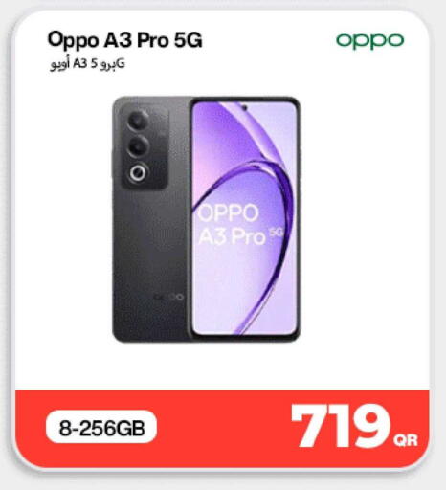Select the rectangular rear camera module
Image resolution: width=446 pixels, height=490 pixels.
[x=145, y=146]
